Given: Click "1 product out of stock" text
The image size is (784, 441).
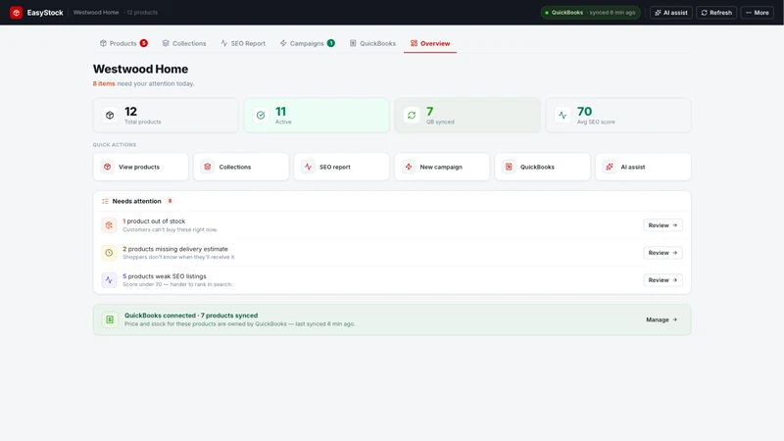Looking at the screenshot, I should point(154,221).
